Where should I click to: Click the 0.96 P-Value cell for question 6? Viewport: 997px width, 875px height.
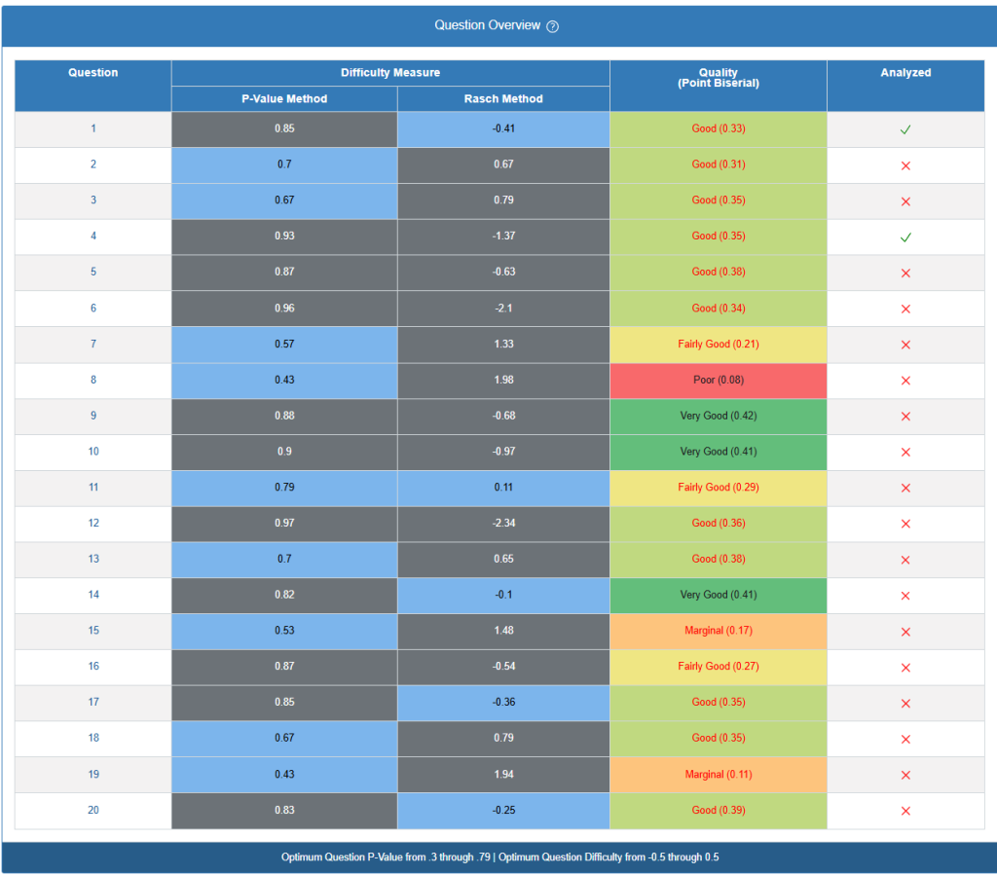tap(284, 309)
